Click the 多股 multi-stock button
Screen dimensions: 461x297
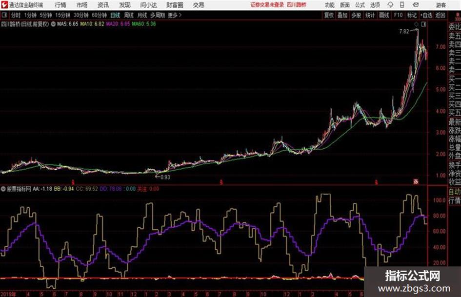coord(356,15)
